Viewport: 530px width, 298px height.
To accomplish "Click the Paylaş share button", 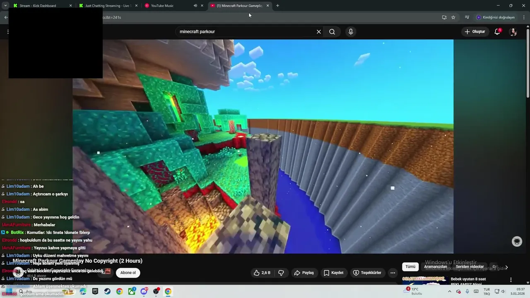I will click(x=304, y=273).
